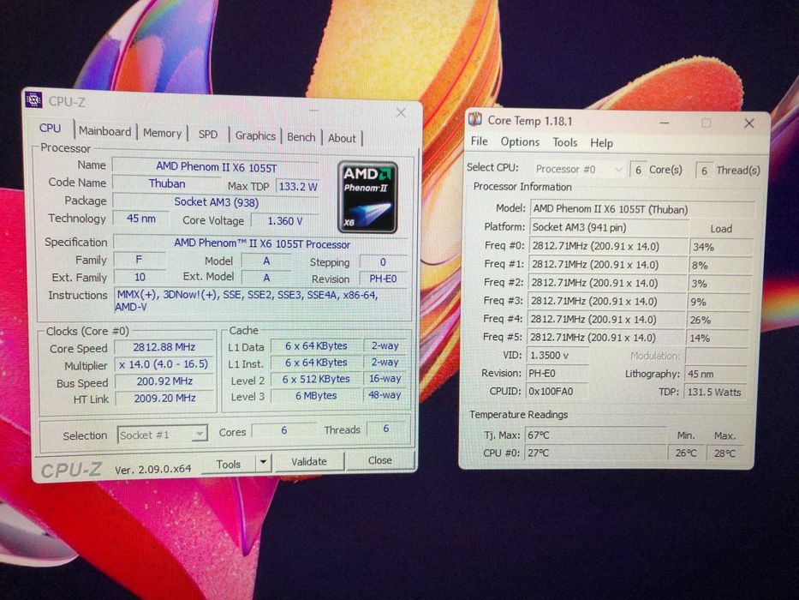This screenshot has width=799, height=600.
Task: Click the CPU #0 temperature 27°C
Action: tap(595, 453)
